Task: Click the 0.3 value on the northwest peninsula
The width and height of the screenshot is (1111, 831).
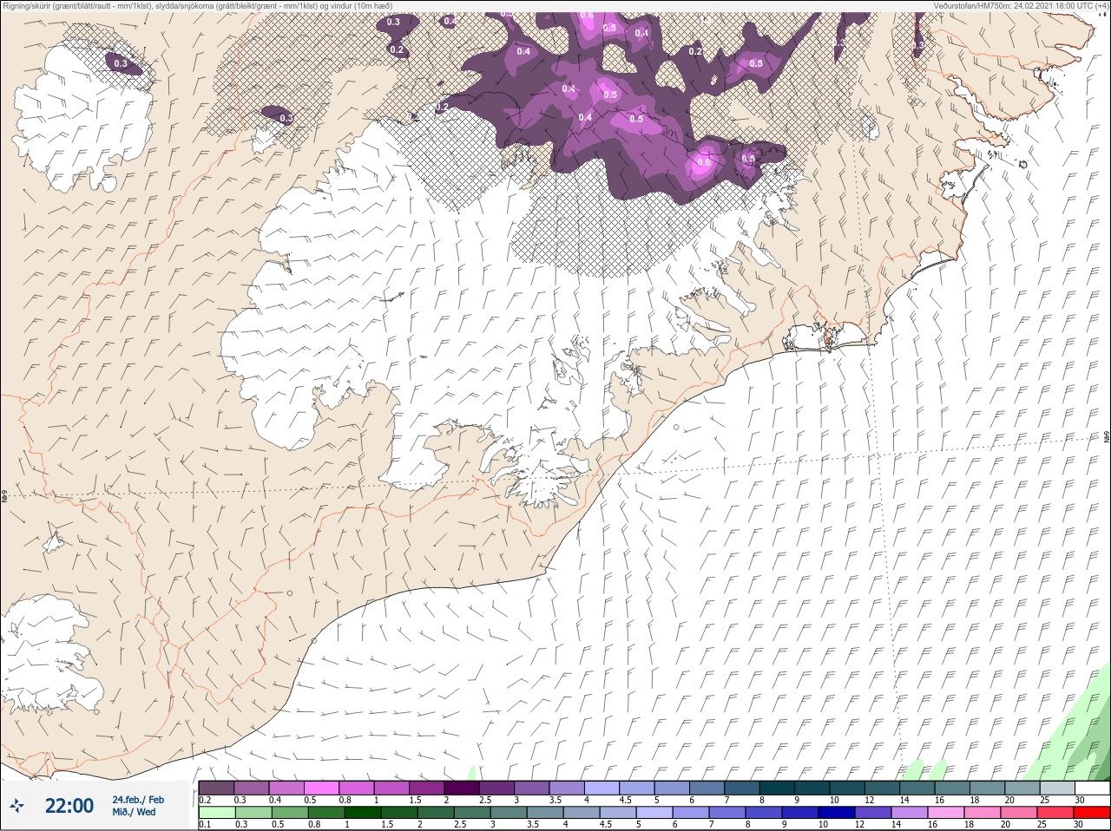Action: pos(121,63)
